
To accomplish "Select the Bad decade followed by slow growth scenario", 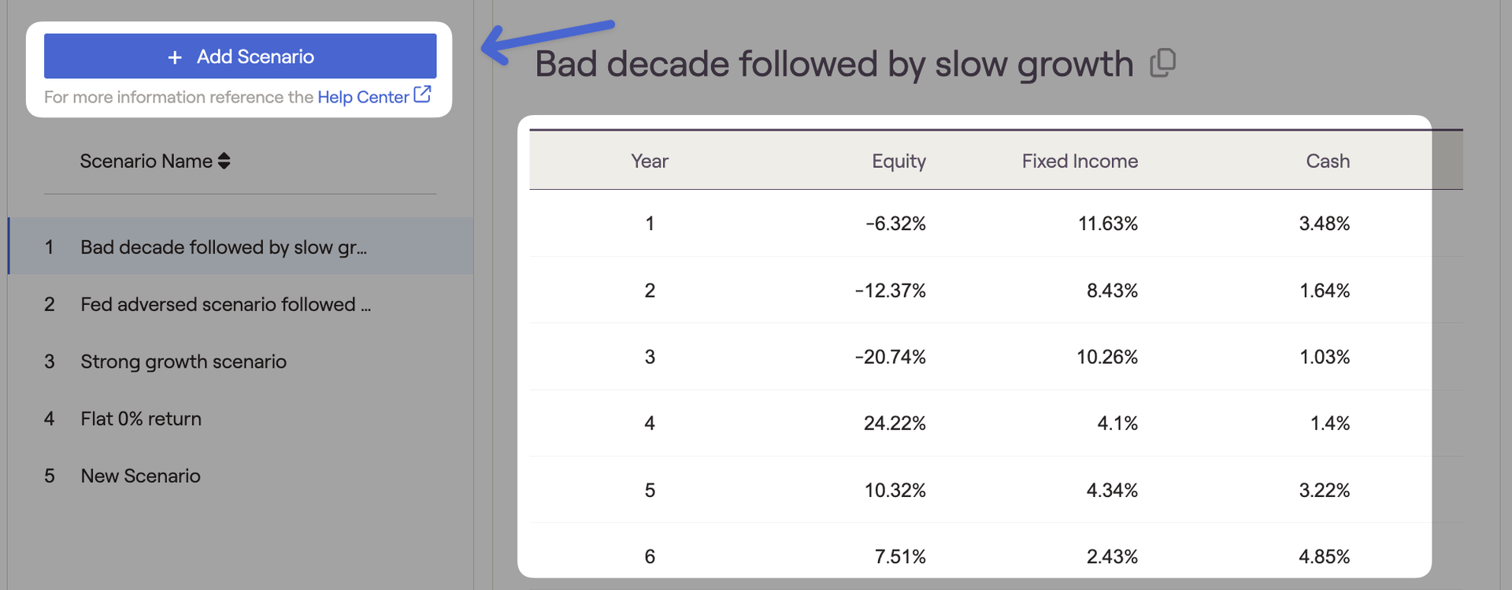I will pyautogui.click(x=224, y=247).
